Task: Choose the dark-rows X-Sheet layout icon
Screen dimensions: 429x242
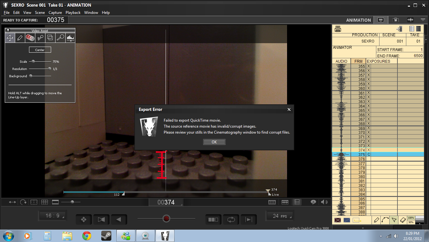Action: click(x=418, y=29)
